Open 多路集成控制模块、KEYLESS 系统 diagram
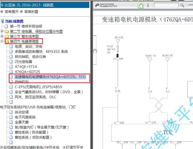Viewport: 193px width, 149px height. tap(41, 52)
